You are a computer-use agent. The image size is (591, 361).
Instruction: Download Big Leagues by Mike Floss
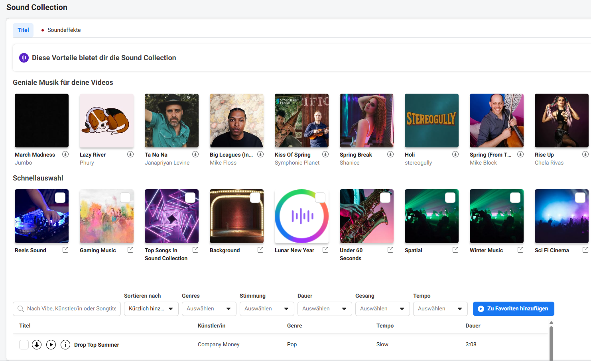pyautogui.click(x=260, y=154)
